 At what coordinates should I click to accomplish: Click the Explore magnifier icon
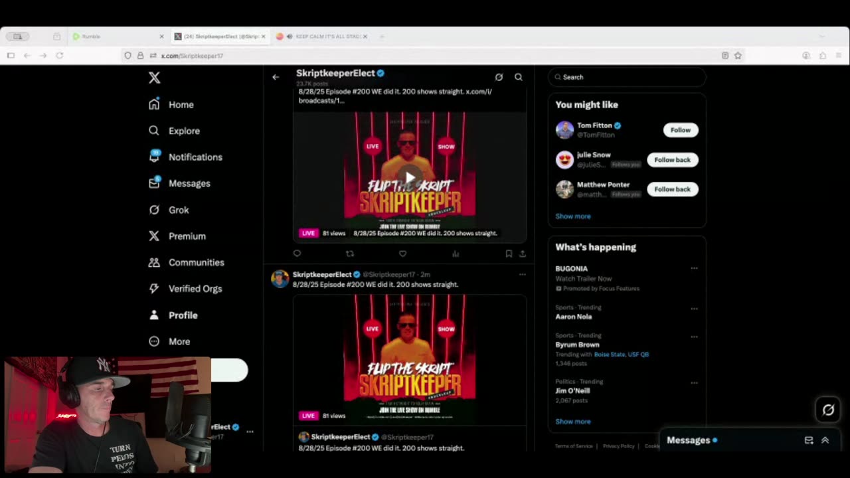[x=154, y=131]
